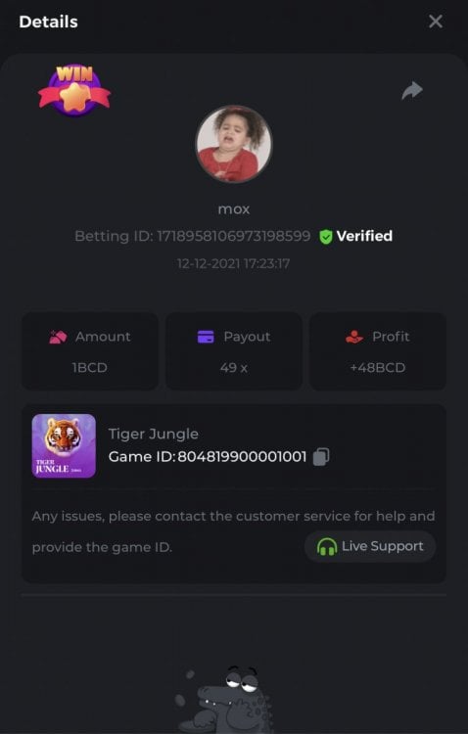Click the 49 x payout value
Screen dimensions: 468x734
(x=234, y=368)
